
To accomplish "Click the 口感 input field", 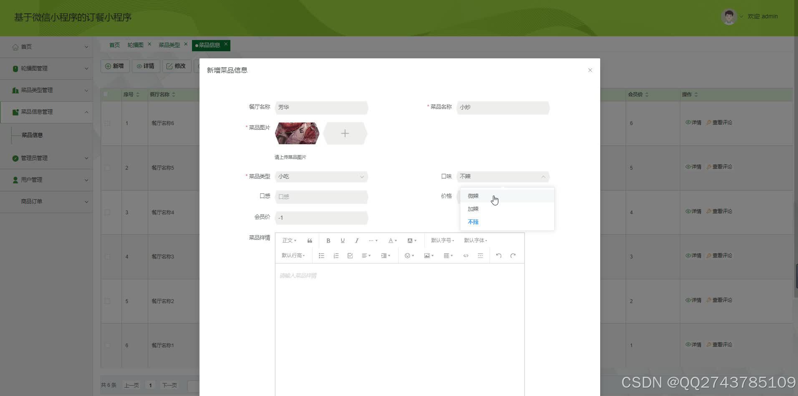I will tap(321, 197).
